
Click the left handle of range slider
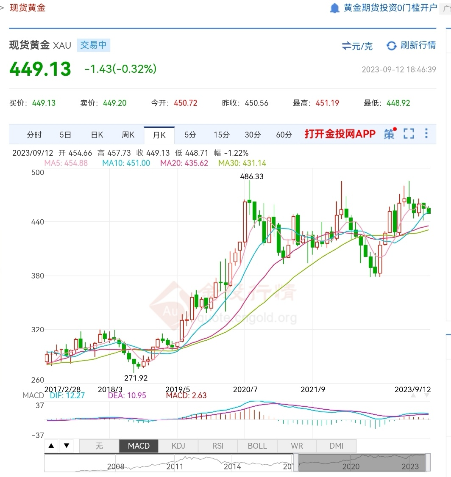point(296,462)
